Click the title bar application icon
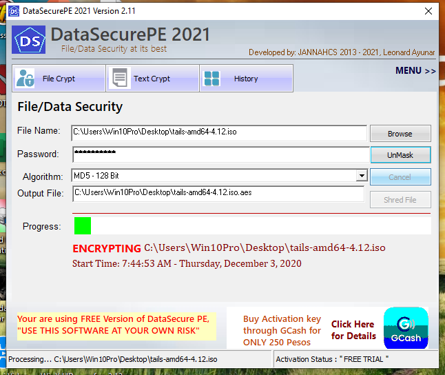The height and width of the screenshot is (375, 445). [14, 11]
